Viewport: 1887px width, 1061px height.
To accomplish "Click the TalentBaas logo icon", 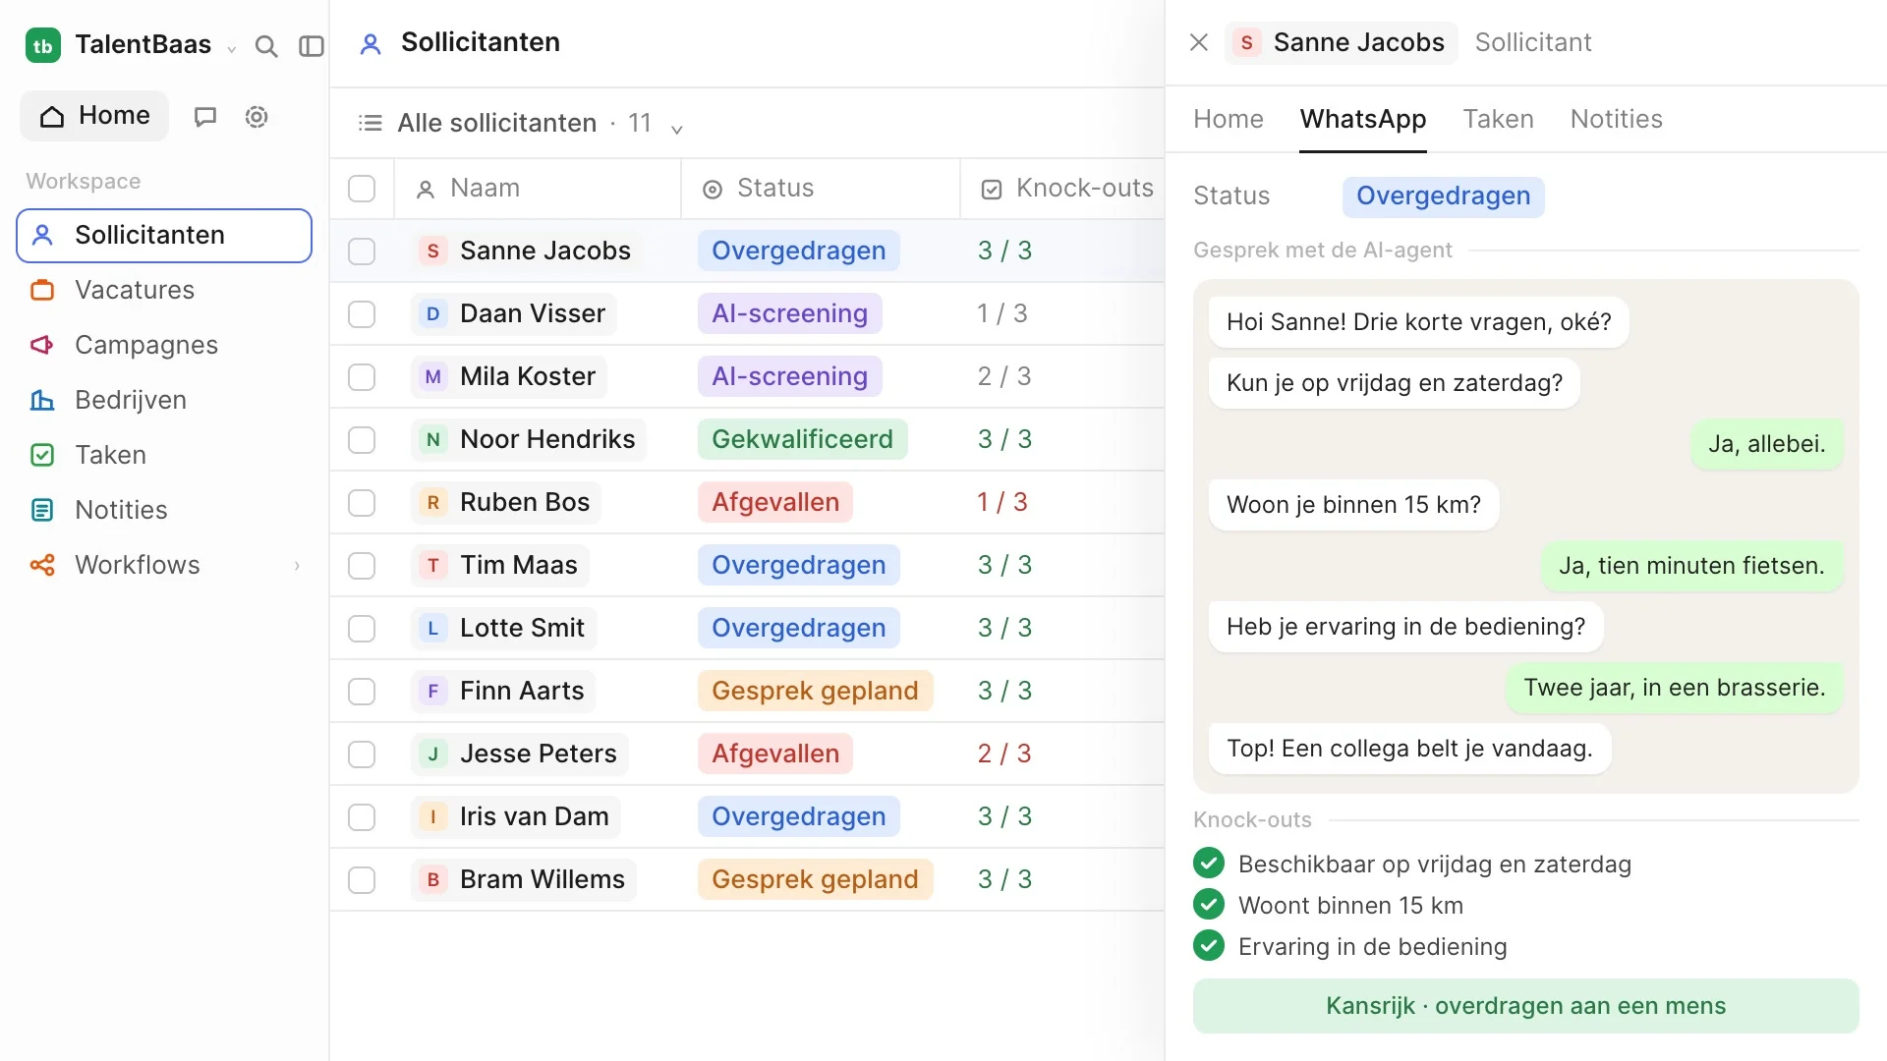I will click(43, 45).
